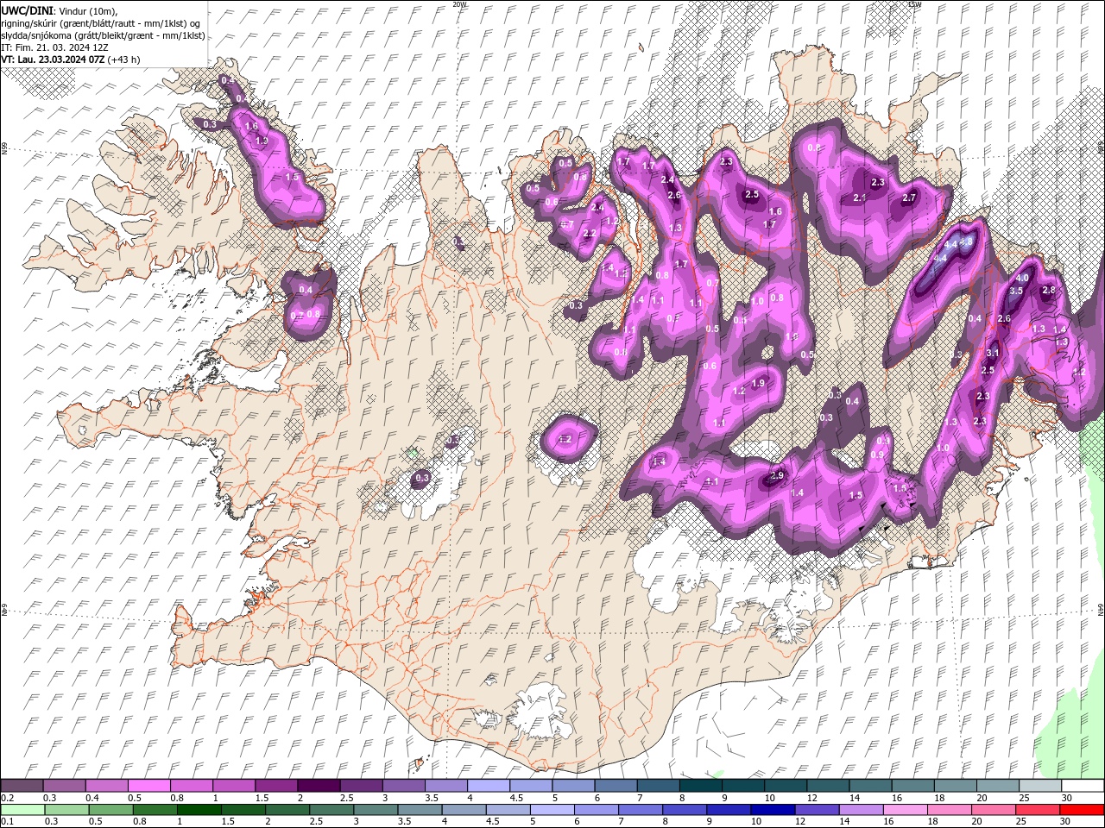
Task: Click the bright pink 0.5–0.8 swatch in upper scale
Action: coord(149,786)
